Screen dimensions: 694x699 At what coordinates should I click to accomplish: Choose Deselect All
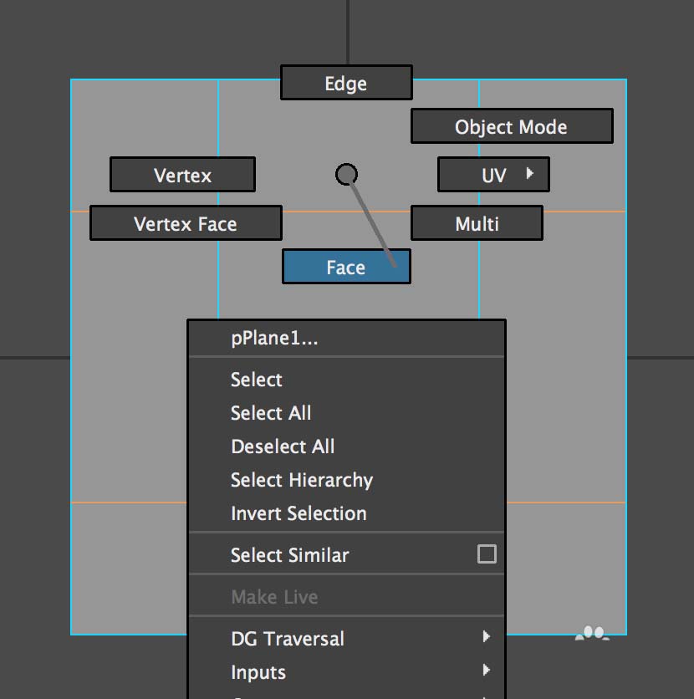pos(283,446)
